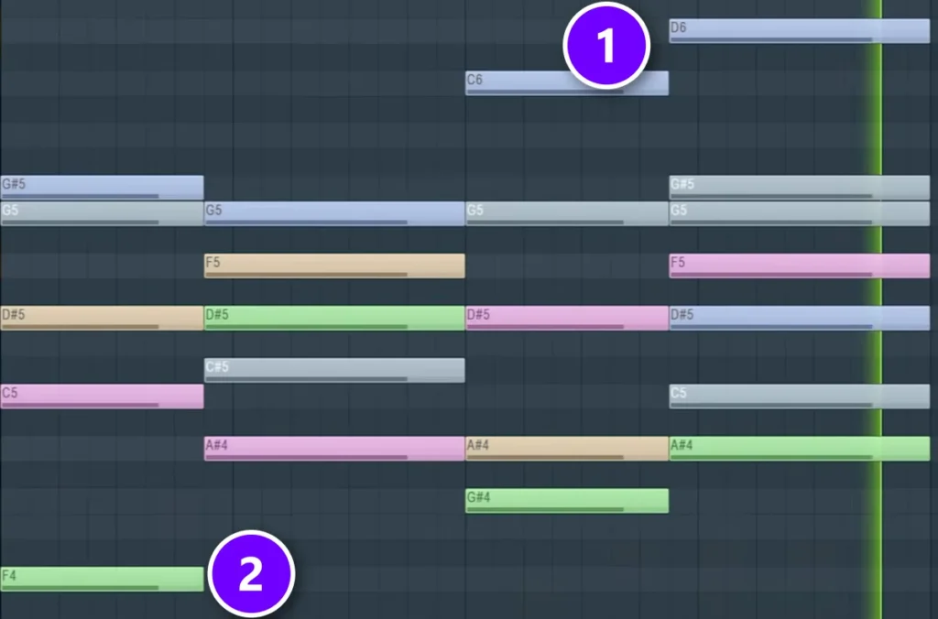Viewport: 938px width, 619px height.
Task: Click the gray G#5 note
Action: [x=799, y=187]
